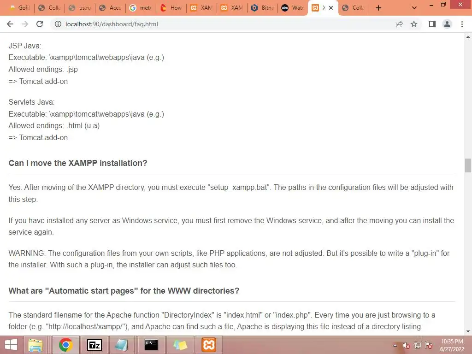
Task: Switch to the first Colla tab
Action: tap(50, 8)
